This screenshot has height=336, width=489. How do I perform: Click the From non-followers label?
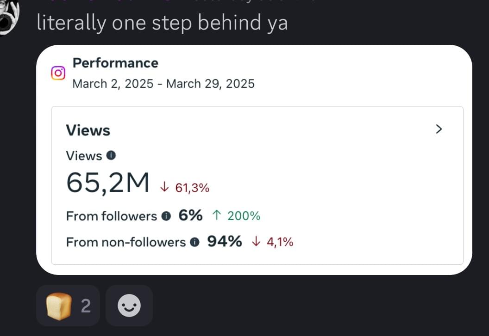tap(126, 242)
